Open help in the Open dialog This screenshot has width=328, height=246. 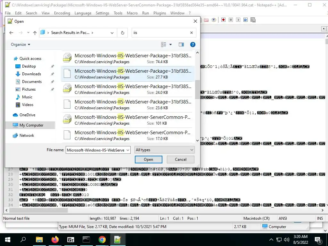(x=193, y=44)
